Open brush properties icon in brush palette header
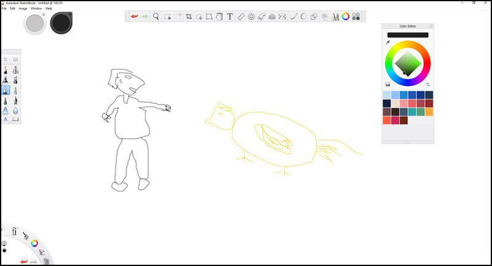The height and width of the screenshot is (266, 492). pyautogui.click(x=6, y=59)
